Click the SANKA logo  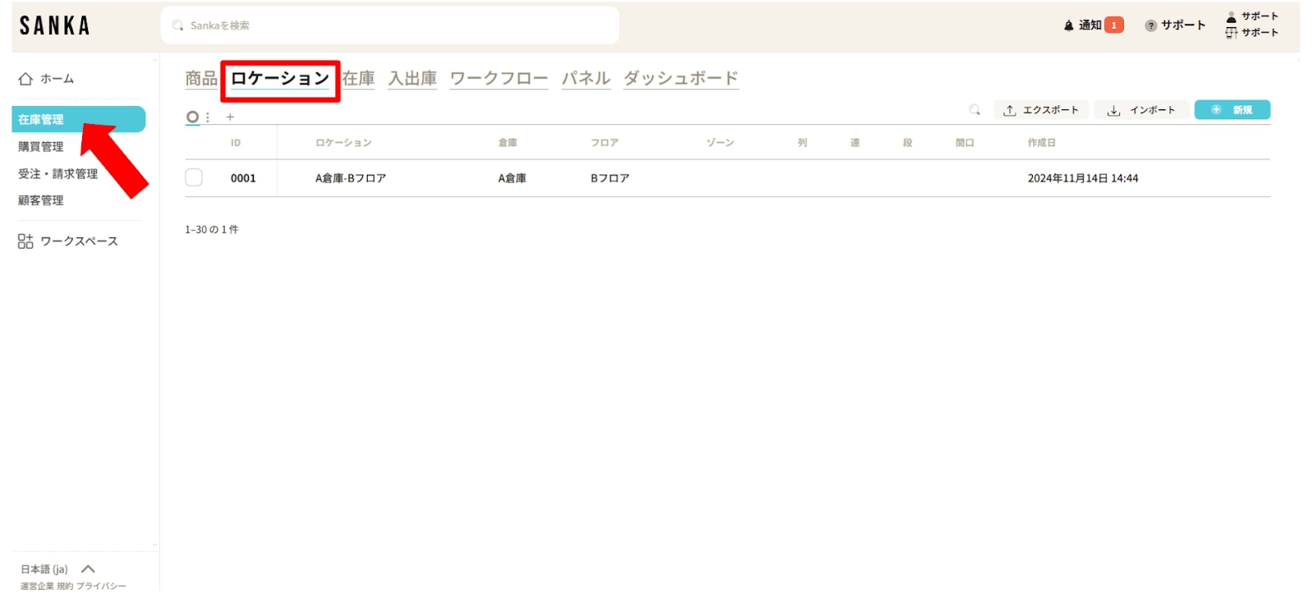coord(54,25)
